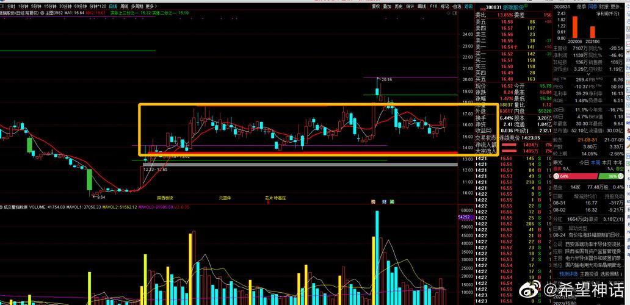This screenshot has height=305, width=630.
Task: Open 预测评级 tab
Action: point(568,274)
